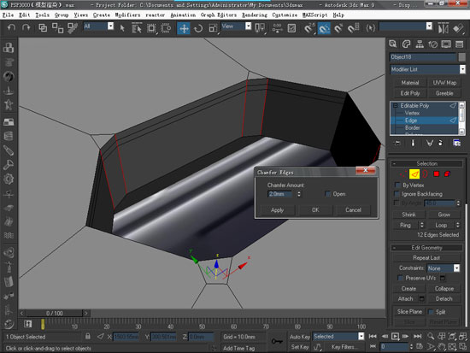This screenshot has width=470, height=353.
Task: Click the modifier stack scrollbar
Action: (462, 118)
